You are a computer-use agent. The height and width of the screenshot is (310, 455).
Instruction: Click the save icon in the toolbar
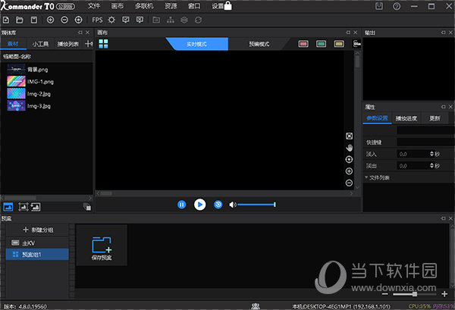pyautogui.click(x=33, y=18)
